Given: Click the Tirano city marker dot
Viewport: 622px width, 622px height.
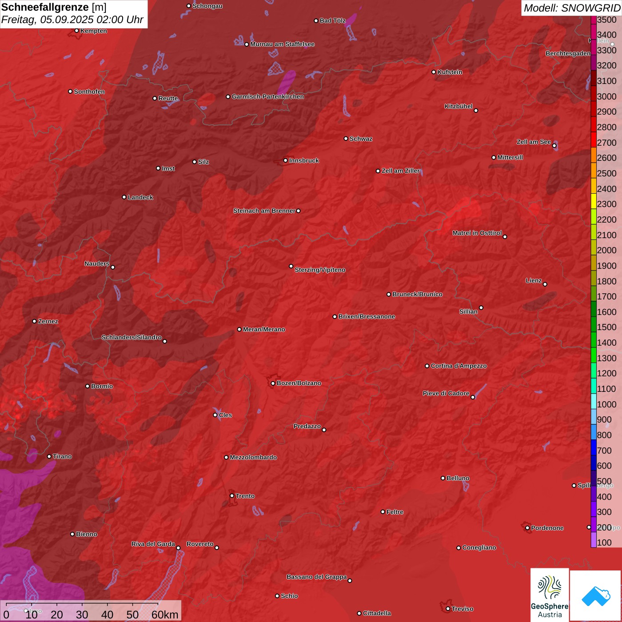Looking at the screenshot, I should point(49,456).
